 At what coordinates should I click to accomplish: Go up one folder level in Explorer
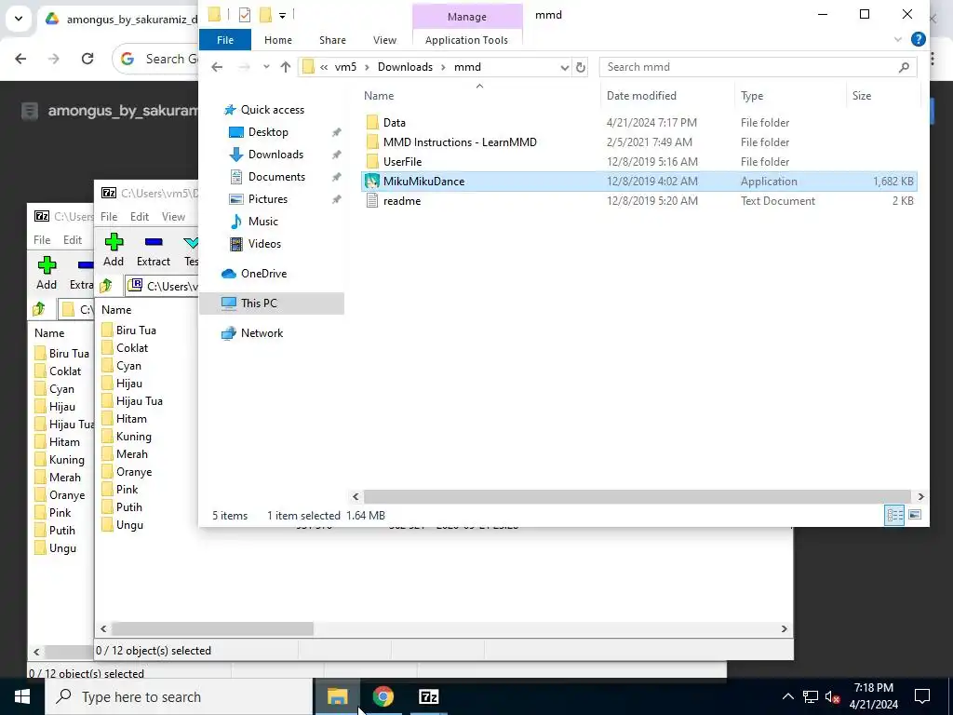point(285,67)
